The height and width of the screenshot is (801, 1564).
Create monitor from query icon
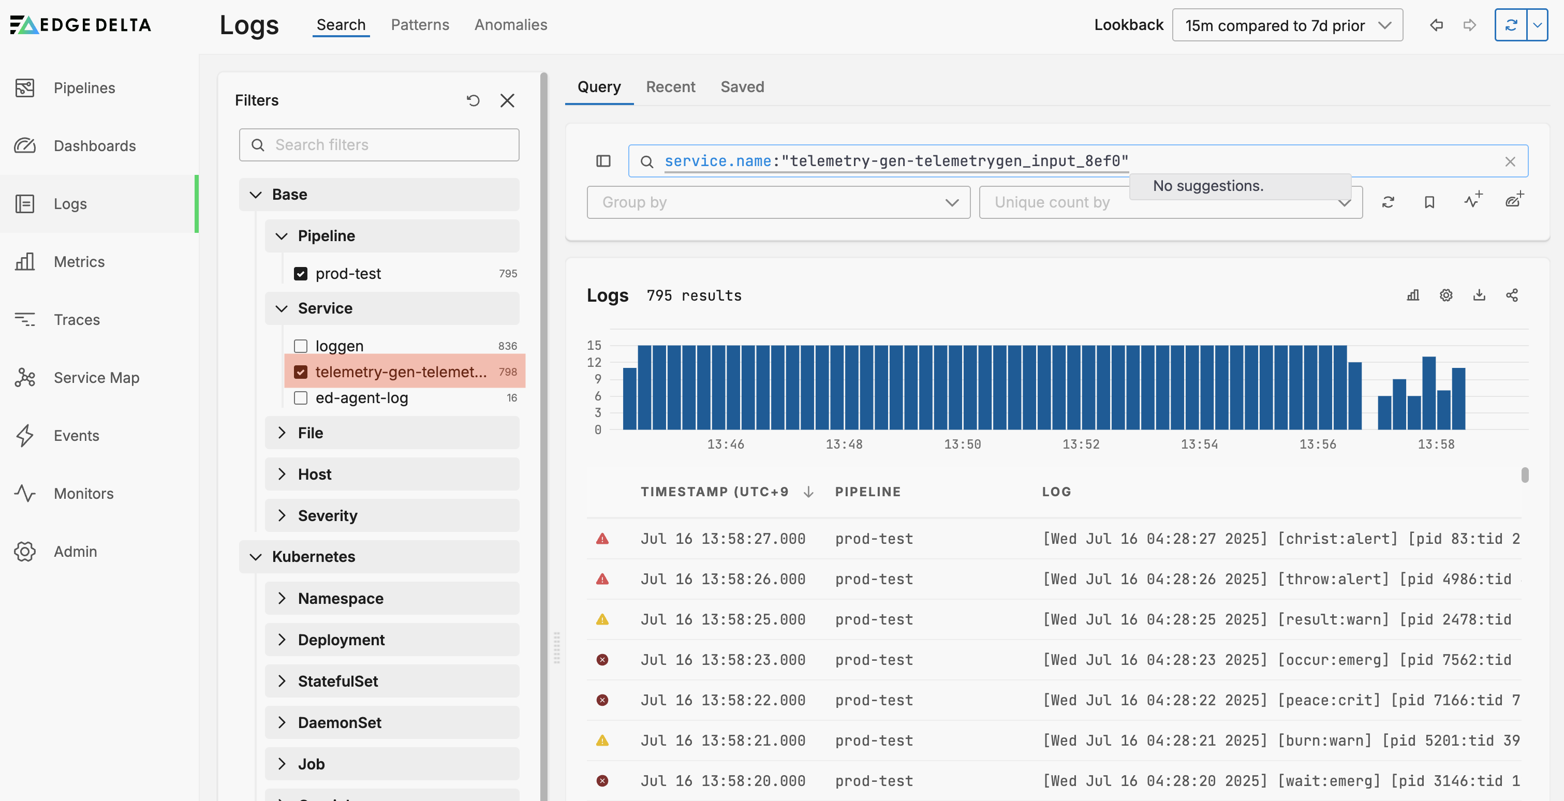(1473, 200)
